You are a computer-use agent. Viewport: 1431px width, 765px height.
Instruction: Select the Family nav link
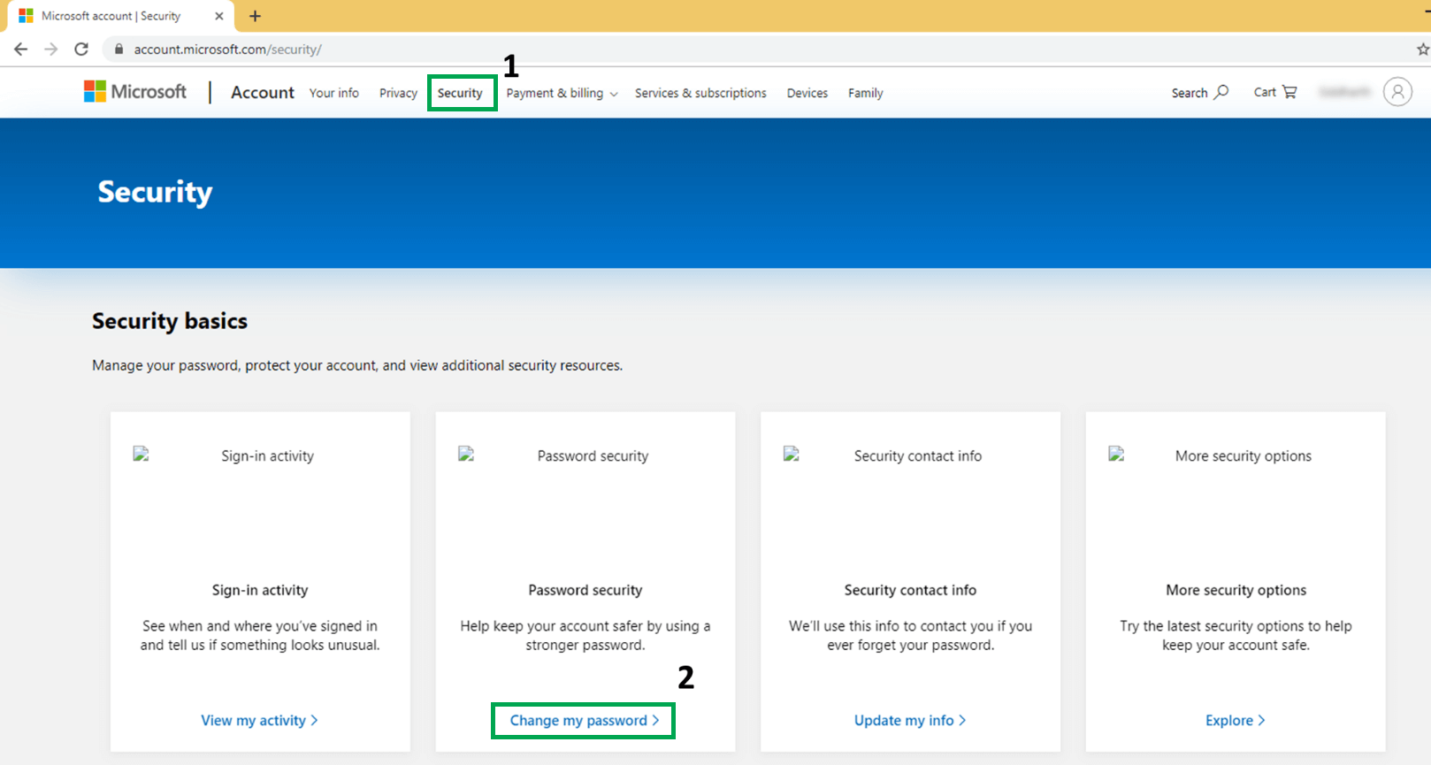(865, 93)
